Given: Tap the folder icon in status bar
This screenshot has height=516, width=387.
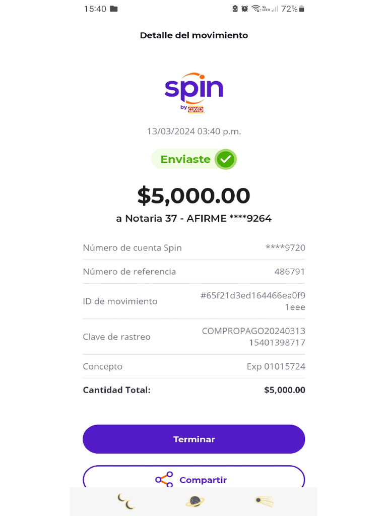Looking at the screenshot, I should (x=114, y=9).
